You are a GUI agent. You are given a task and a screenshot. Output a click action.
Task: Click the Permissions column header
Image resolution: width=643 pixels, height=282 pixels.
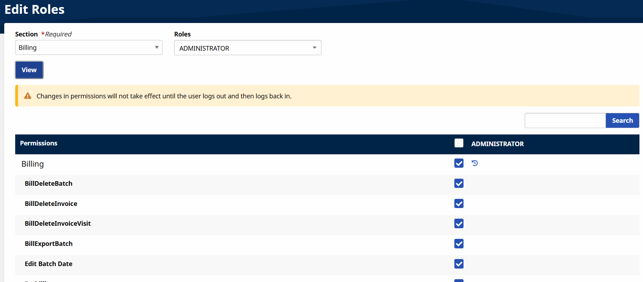point(39,143)
